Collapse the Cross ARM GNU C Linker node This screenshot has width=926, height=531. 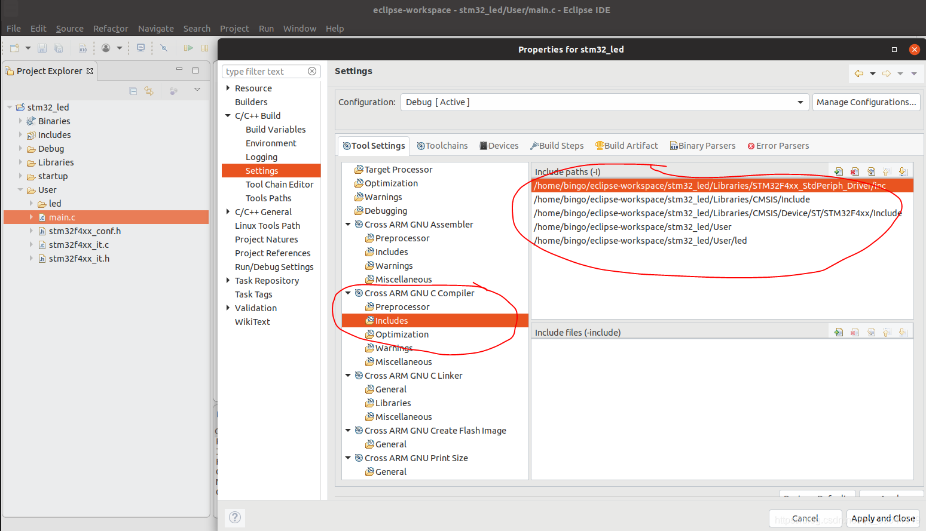tap(348, 376)
